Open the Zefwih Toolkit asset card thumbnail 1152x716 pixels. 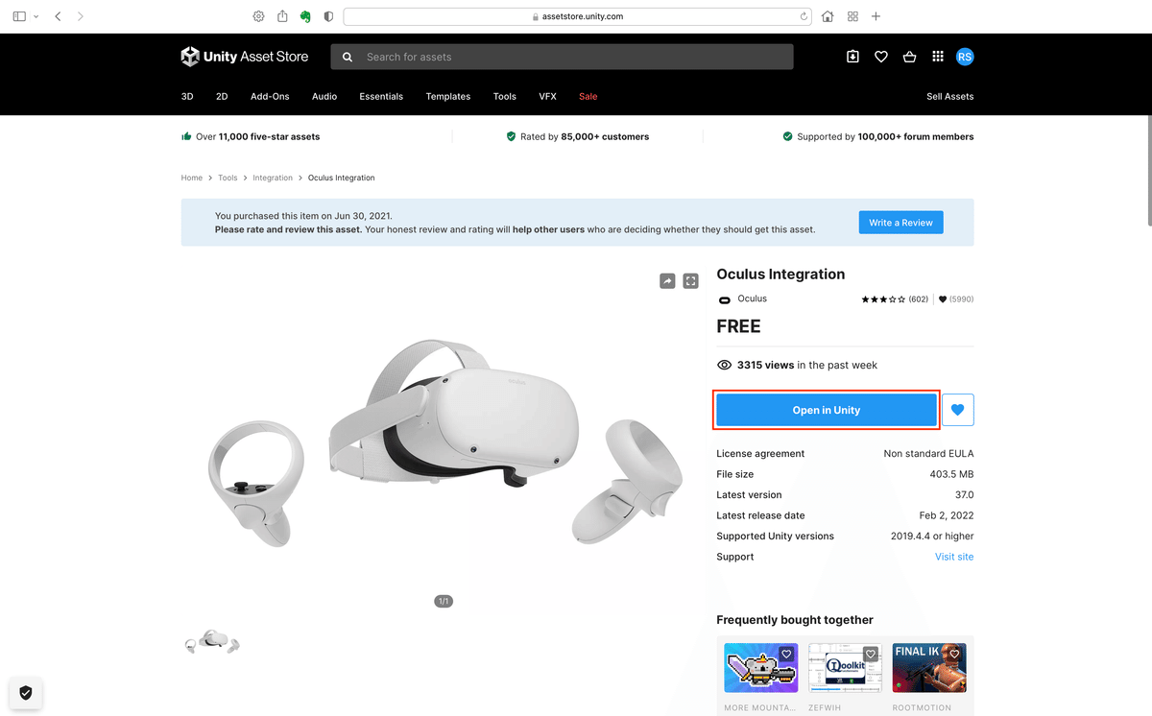coord(845,668)
